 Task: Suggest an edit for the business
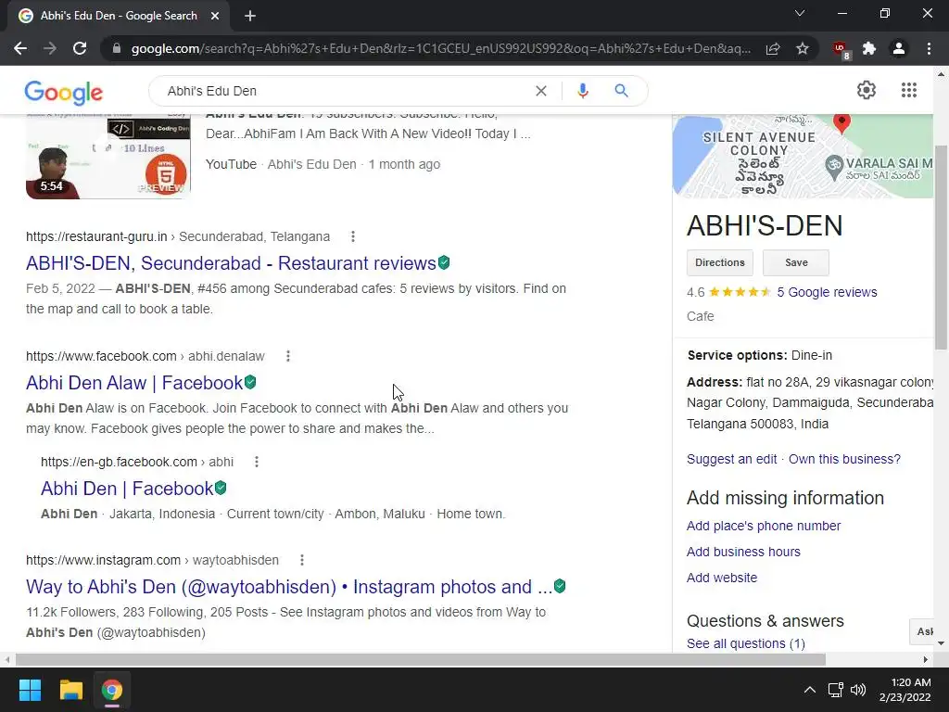tap(732, 459)
